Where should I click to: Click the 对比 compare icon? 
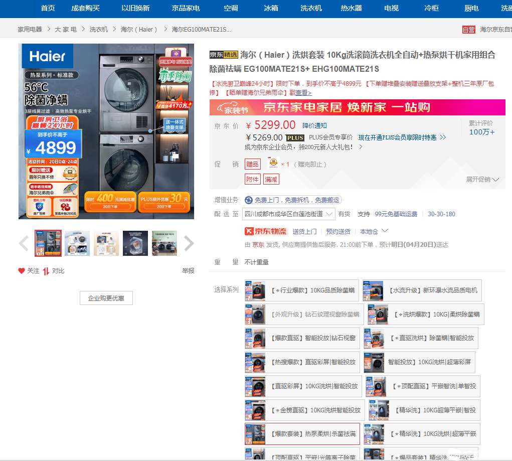tap(46, 271)
